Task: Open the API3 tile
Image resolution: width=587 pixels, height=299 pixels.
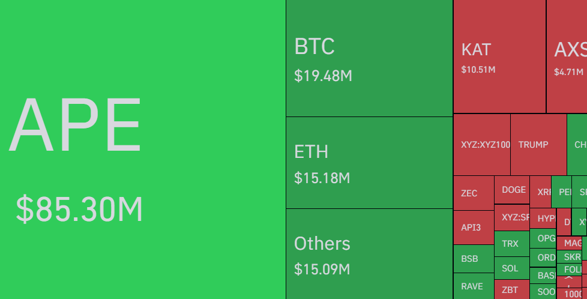Action: (473, 228)
